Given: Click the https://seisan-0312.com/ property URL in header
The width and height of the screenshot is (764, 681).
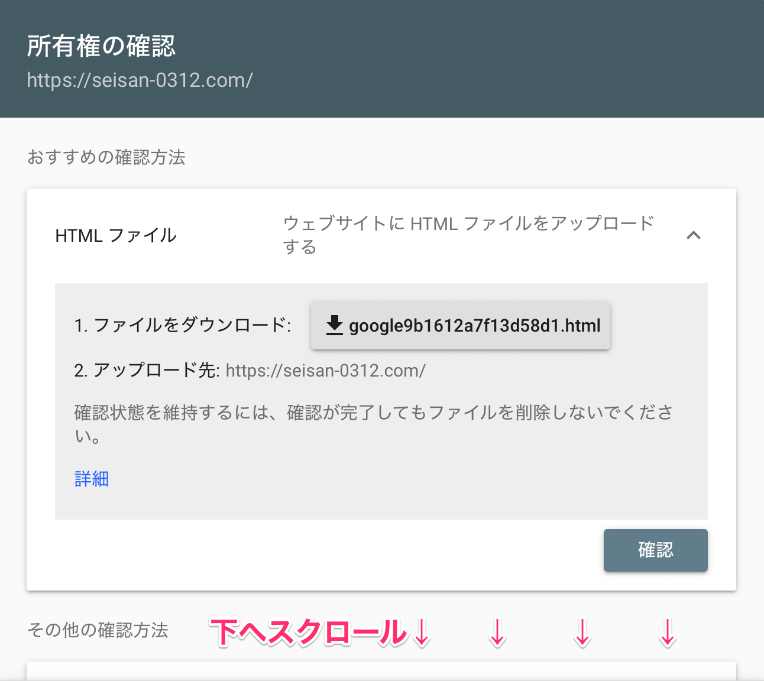Looking at the screenshot, I should pyautogui.click(x=139, y=80).
